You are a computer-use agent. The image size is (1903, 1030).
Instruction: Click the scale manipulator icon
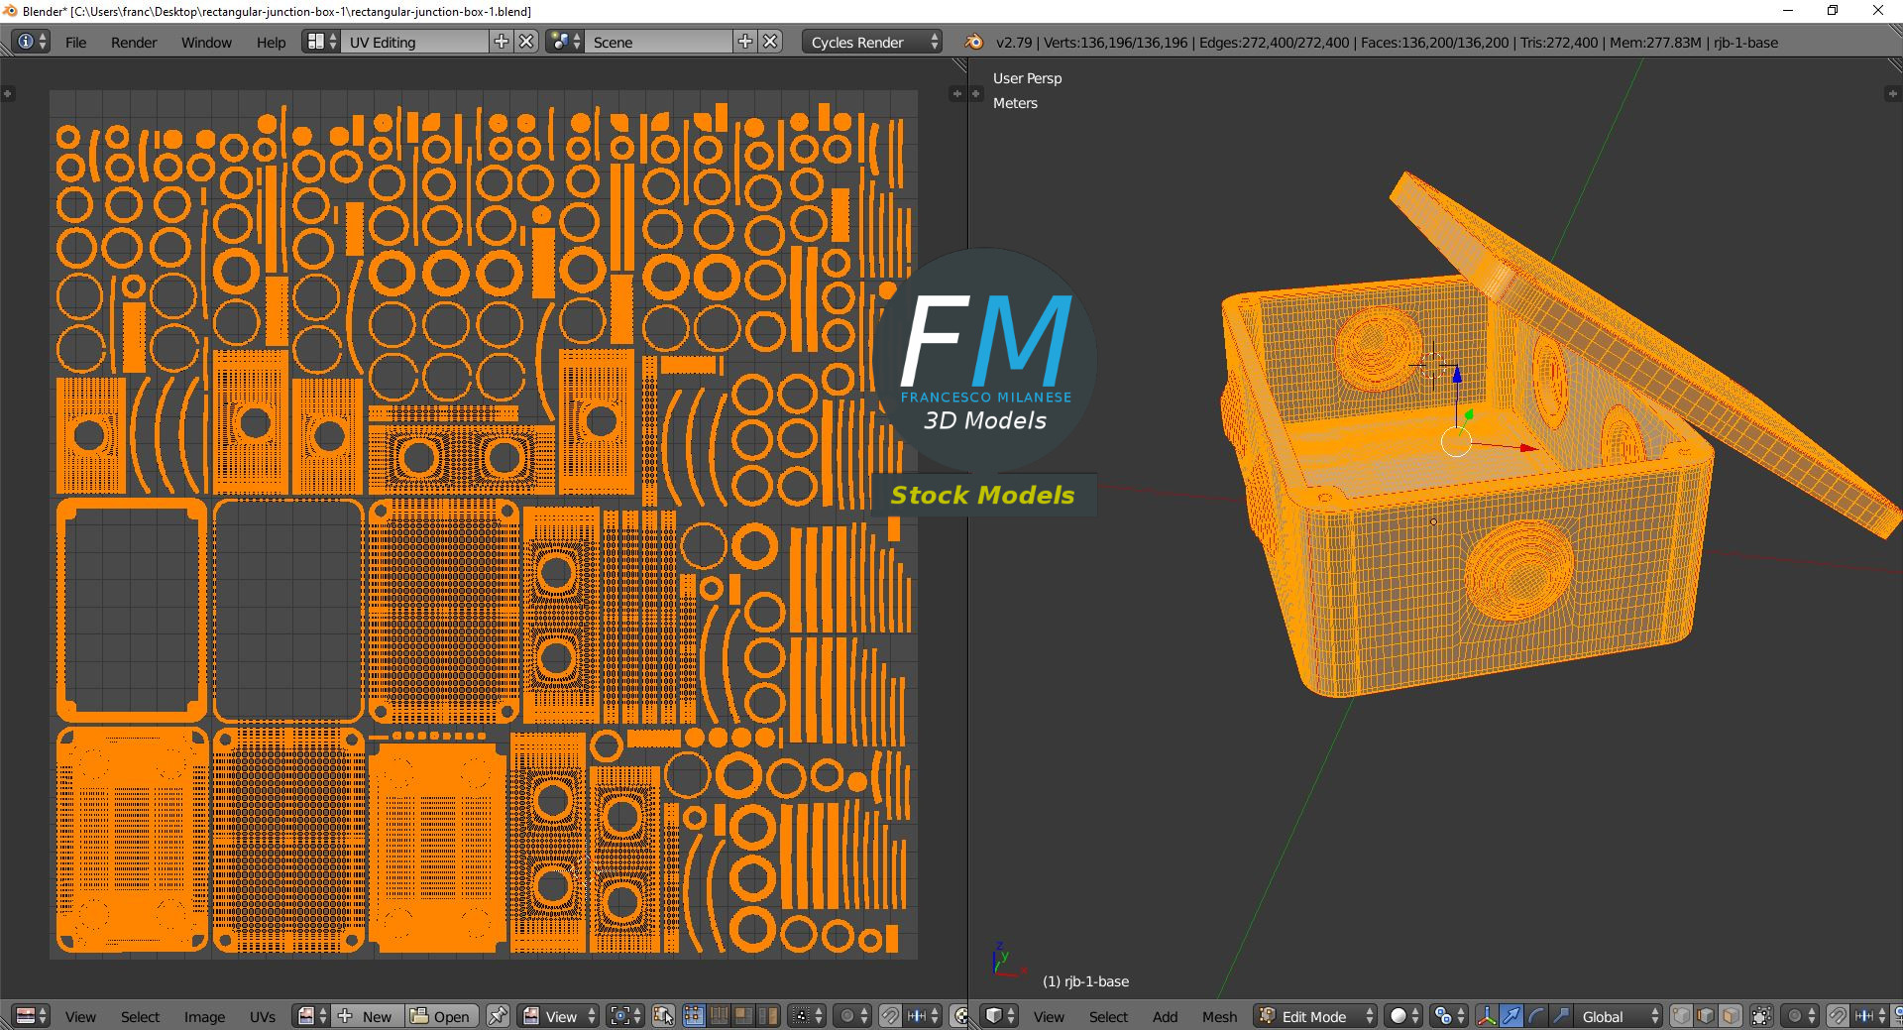[x=1560, y=1016]
